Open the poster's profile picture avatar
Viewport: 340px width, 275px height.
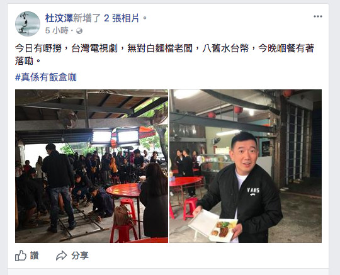28,24
